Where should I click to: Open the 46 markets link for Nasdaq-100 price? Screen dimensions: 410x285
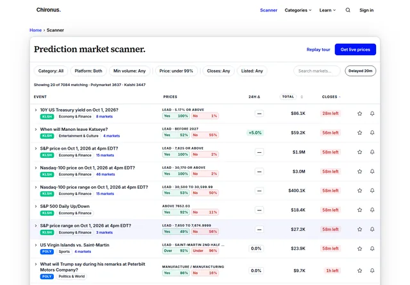[105, 175]
